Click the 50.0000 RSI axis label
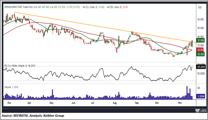This screenshot has height=120, width=208. coord(201,73)
